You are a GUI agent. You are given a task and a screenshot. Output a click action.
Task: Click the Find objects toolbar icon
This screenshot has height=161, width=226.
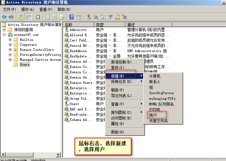click(117, 17)
